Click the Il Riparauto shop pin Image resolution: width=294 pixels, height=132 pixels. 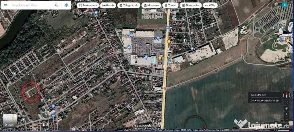click(96, 13)
